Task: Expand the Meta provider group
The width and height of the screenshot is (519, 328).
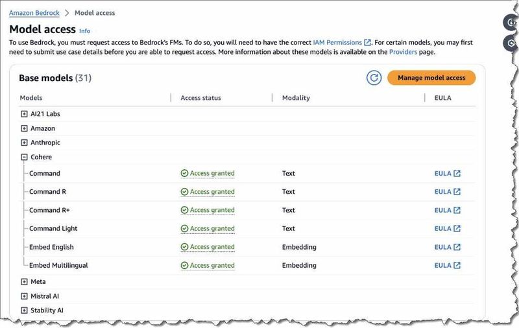Action: pyautogui.click(x=24, y=282)
